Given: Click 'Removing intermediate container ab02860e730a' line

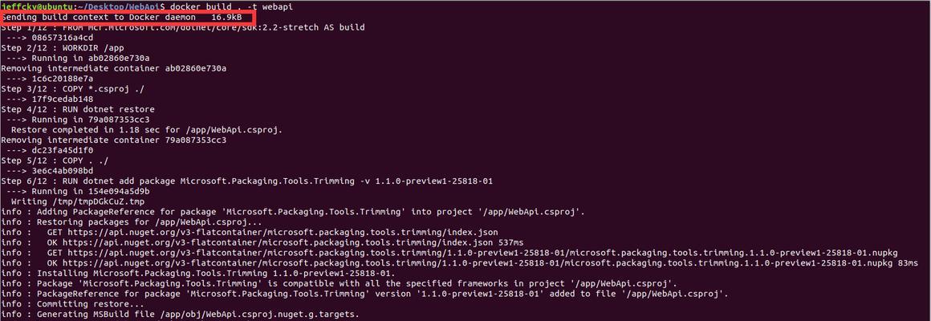Looking at the screenshot, I should 113,68.
